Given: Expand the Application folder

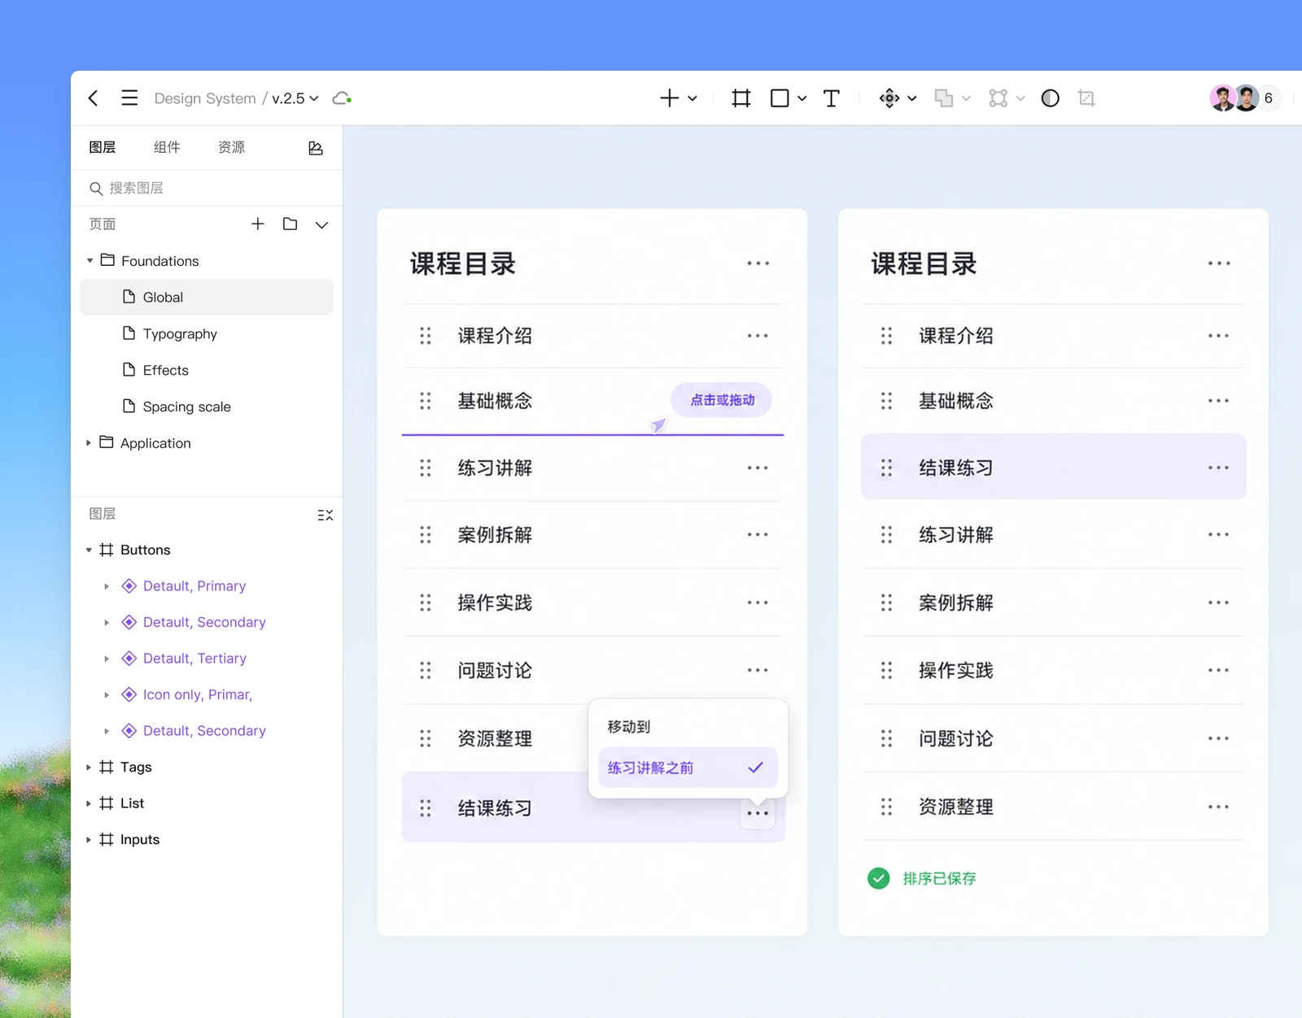Looking at the screenshot, I should (89, 443).
